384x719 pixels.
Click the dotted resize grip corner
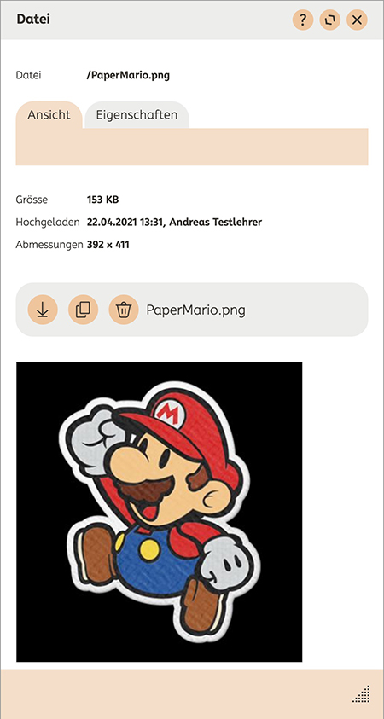[361, 693]
